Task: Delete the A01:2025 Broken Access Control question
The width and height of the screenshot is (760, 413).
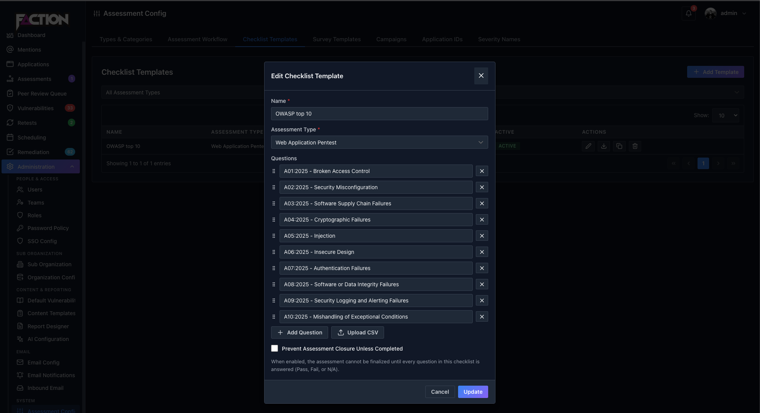Action: 482,171
